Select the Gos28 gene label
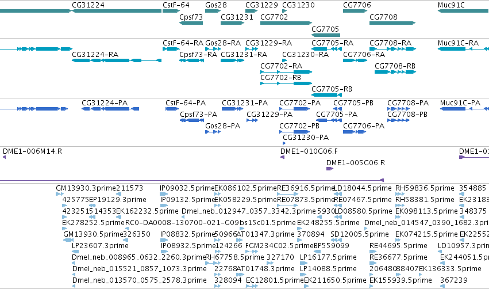Image resolution: width=489 pixels, height=289 pixels. coord(216,5)
